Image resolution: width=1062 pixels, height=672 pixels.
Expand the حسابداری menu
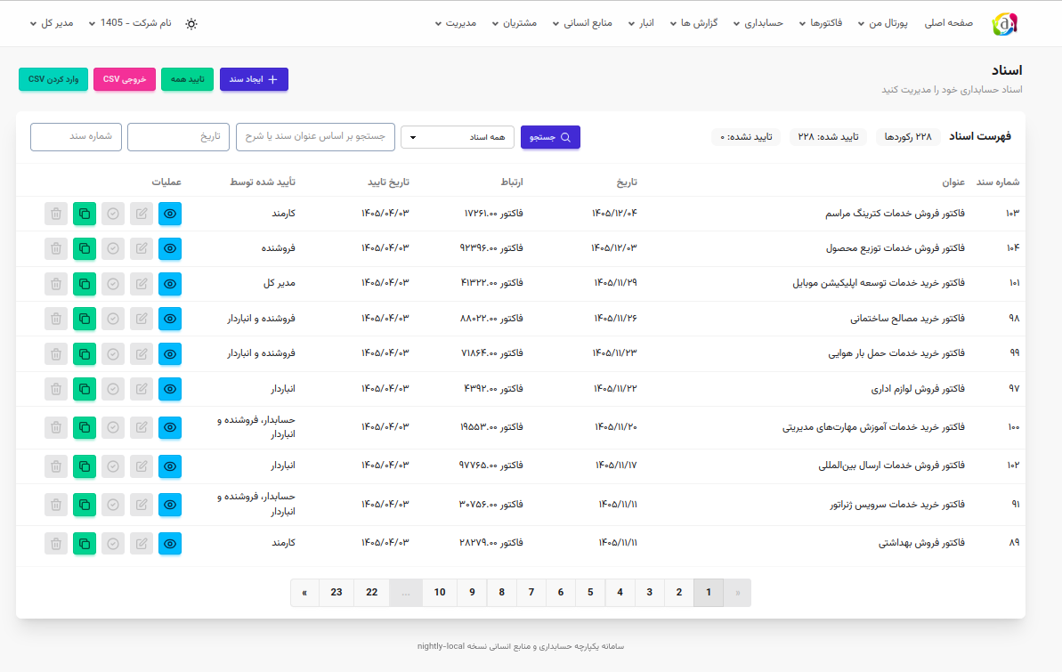click(x=758, y=23)
